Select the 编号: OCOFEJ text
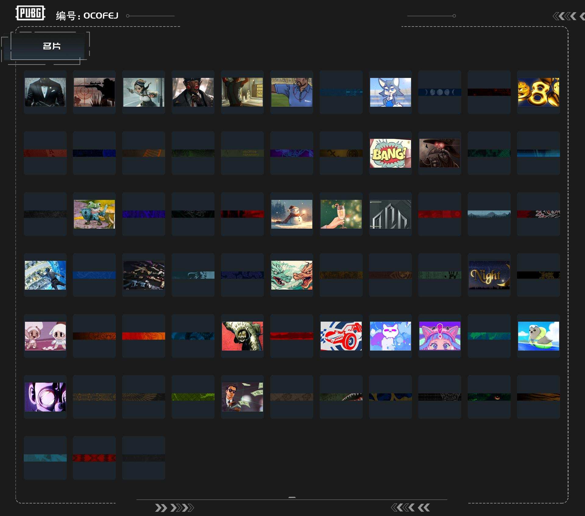The image size is (585, 516). coord(87,16)
